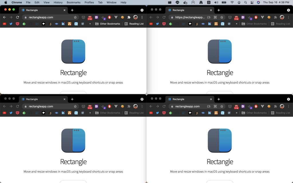Open Reading List in the bottom-right window
Image resolution: width=293 pixels, height=183 pixels.
click(x=281, y=113)
